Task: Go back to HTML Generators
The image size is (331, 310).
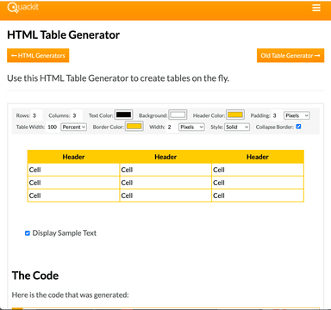Action: tap(38, 56)
